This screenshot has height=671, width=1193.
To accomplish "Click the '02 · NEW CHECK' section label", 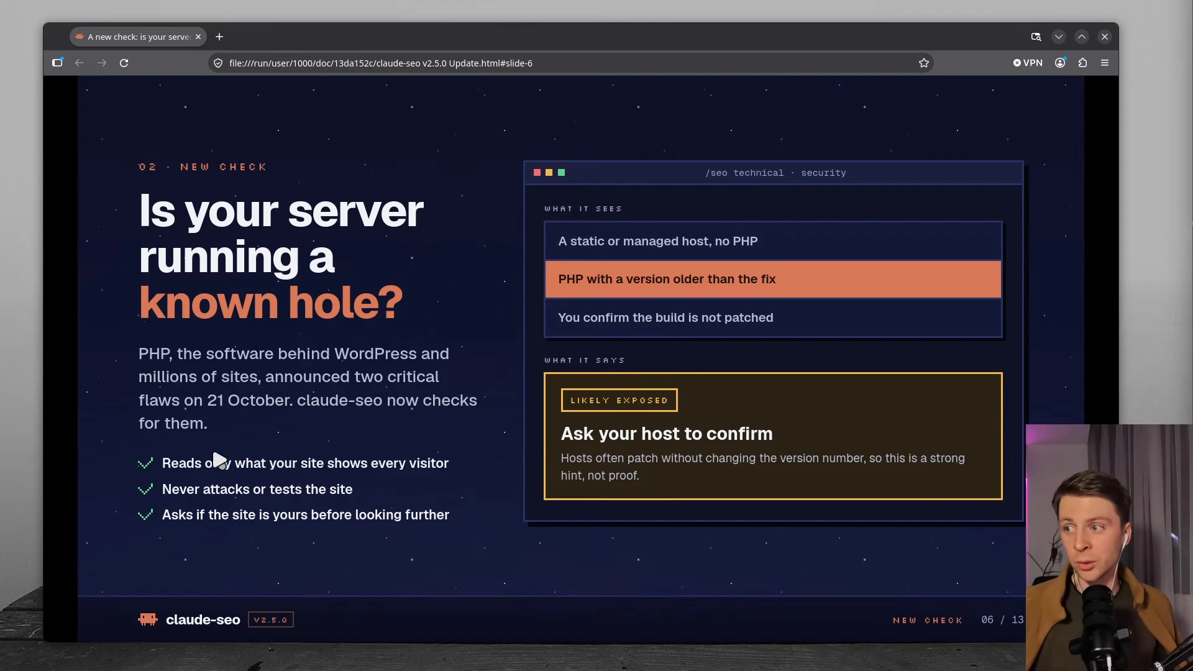I will pyautogui.click(x=203, y=167).
